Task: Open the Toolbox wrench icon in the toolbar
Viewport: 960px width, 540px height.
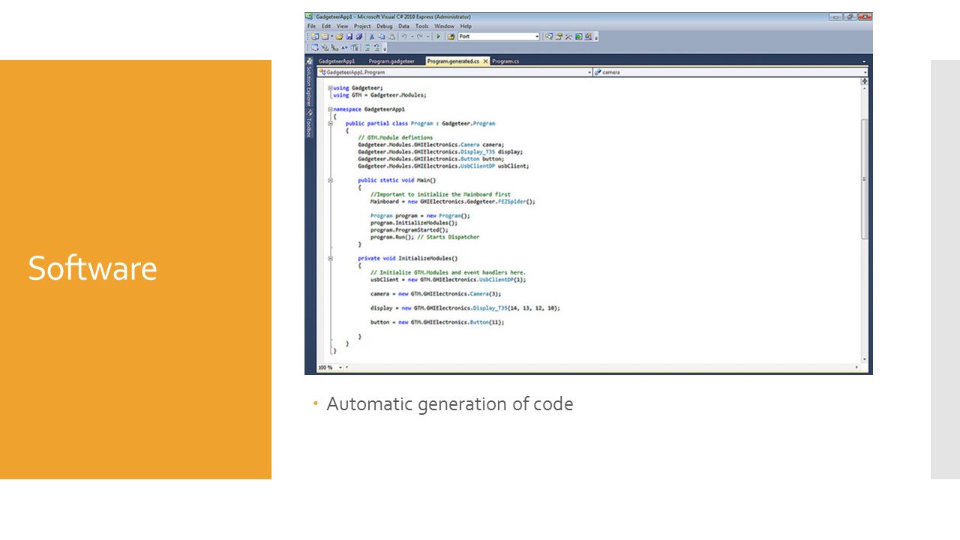Action: tap(568, 37)
